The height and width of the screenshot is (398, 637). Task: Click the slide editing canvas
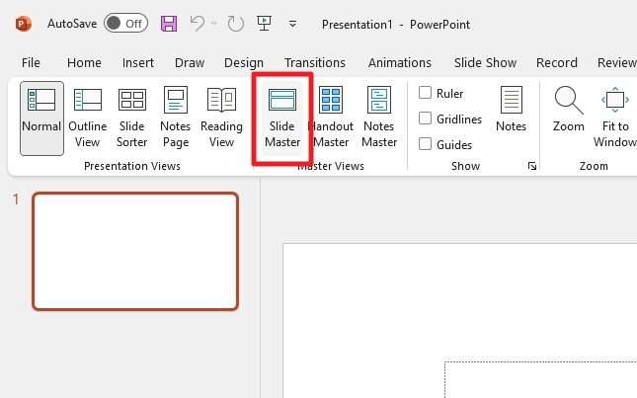460,321
